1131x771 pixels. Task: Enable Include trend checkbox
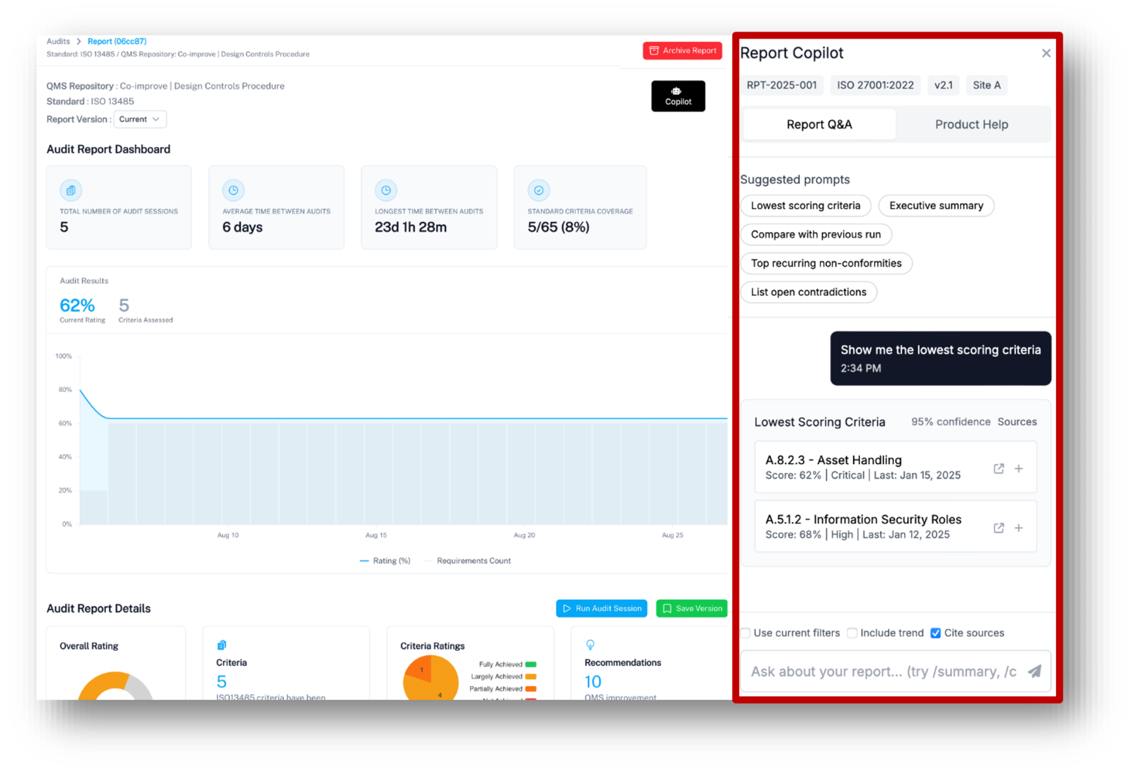[x=852, y=633]
